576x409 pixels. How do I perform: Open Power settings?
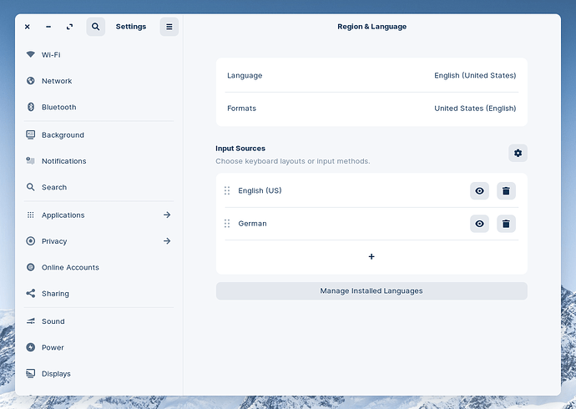pyautogui.click(x=99, y=347)
